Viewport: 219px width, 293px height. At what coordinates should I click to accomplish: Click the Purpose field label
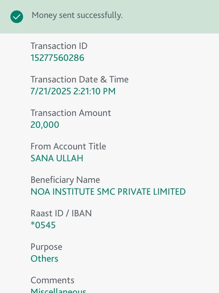point(46,247)
